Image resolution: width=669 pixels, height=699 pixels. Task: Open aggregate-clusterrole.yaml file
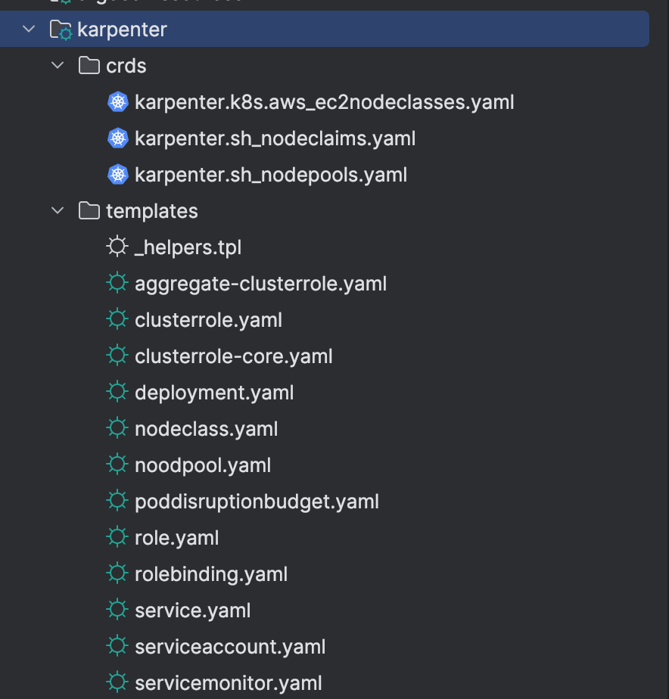pyautogui.click(x=260, y=284)
